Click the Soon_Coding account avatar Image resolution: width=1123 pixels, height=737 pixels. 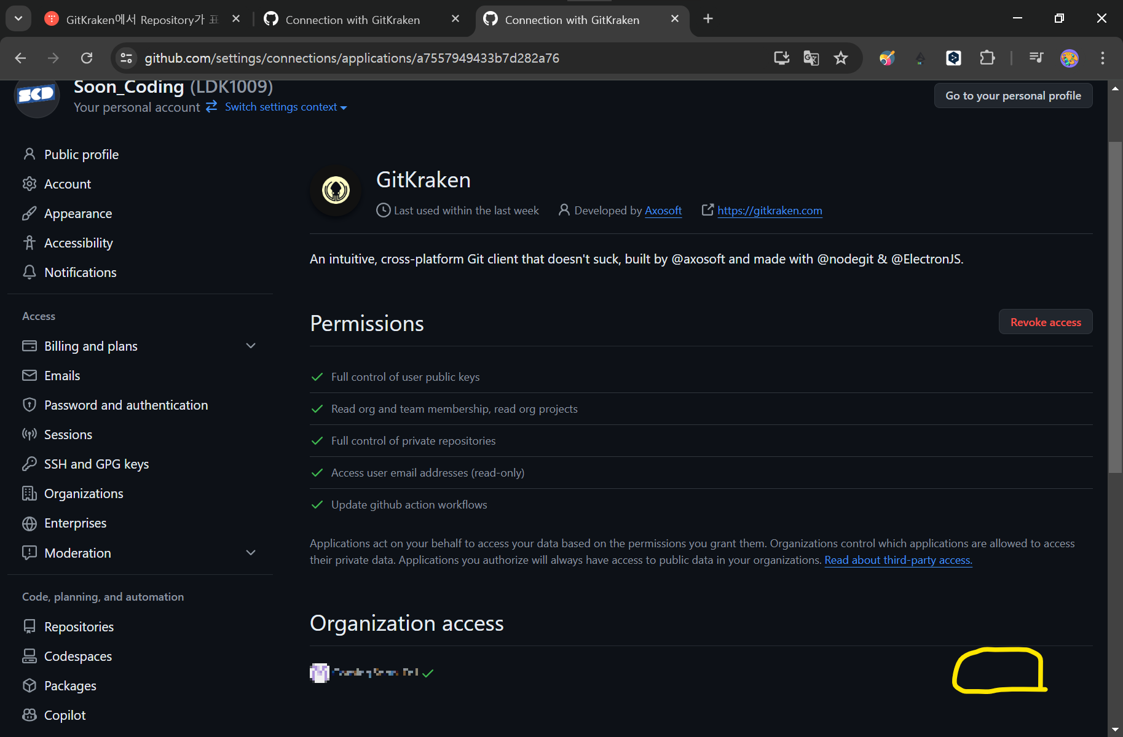(37, 95)
